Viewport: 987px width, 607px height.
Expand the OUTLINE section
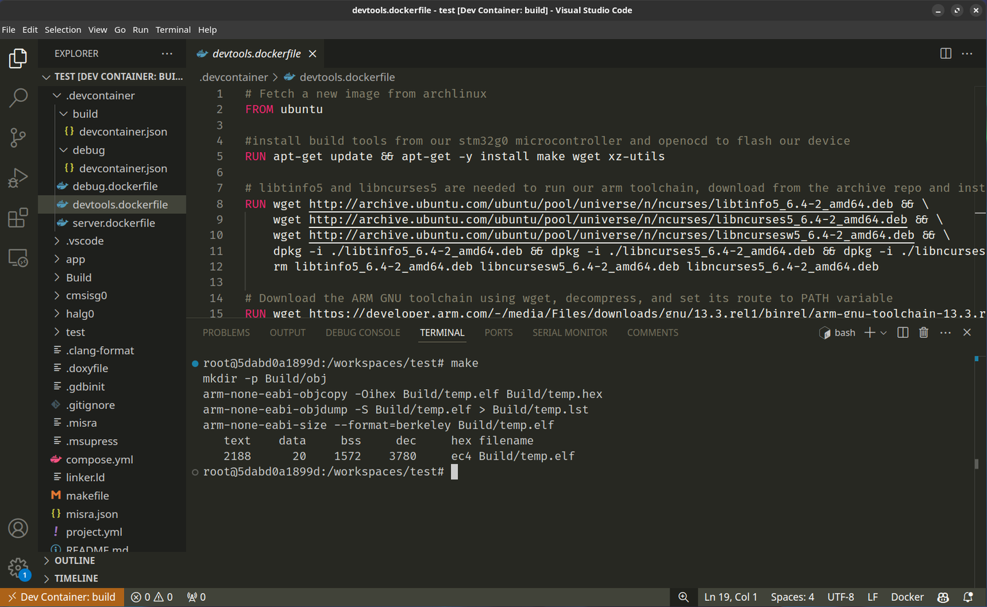click(x=75, y=560)
